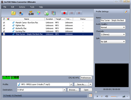
Task: Open the Tools menu
Action: (32, 7)
